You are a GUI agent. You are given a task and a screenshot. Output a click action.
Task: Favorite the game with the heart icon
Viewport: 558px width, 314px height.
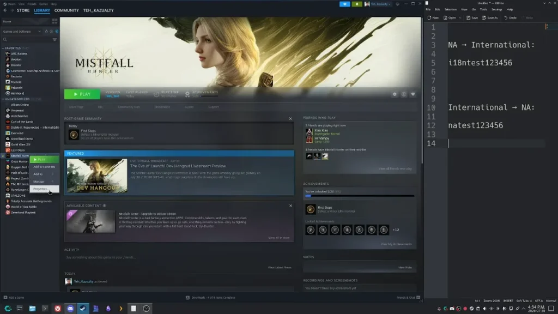[413, 94]
